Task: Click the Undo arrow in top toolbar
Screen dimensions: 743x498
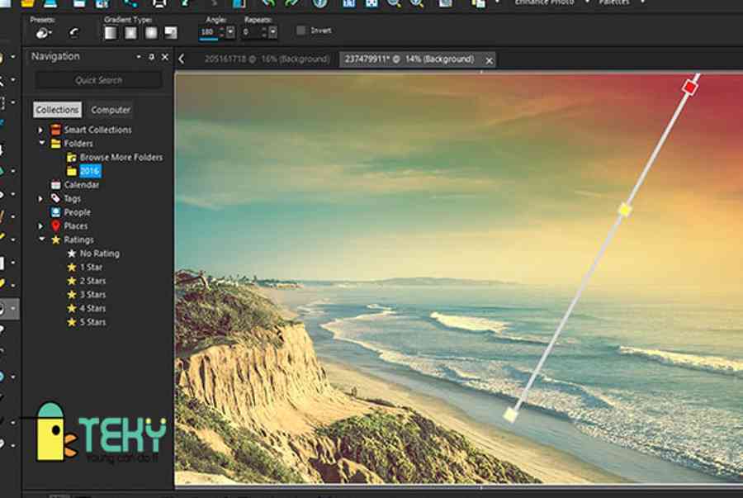Action: click(268, 3)
